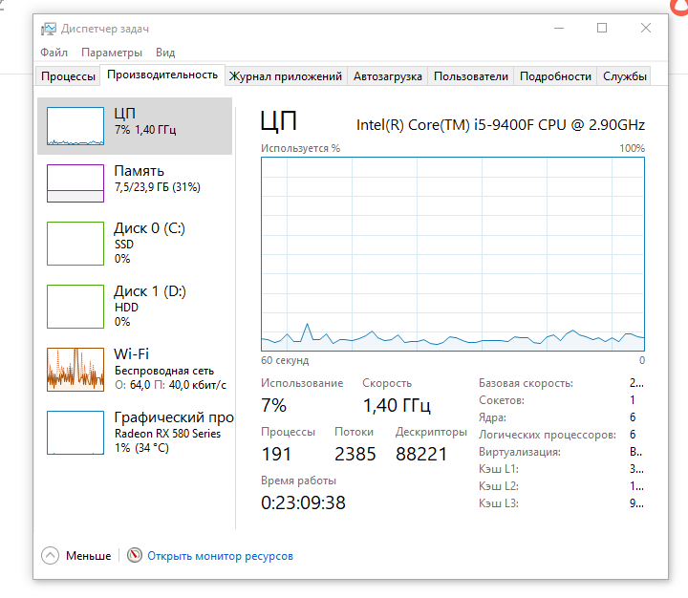The image size is (688, 598).
Task: Open the Вид menu
Action: 165,53
